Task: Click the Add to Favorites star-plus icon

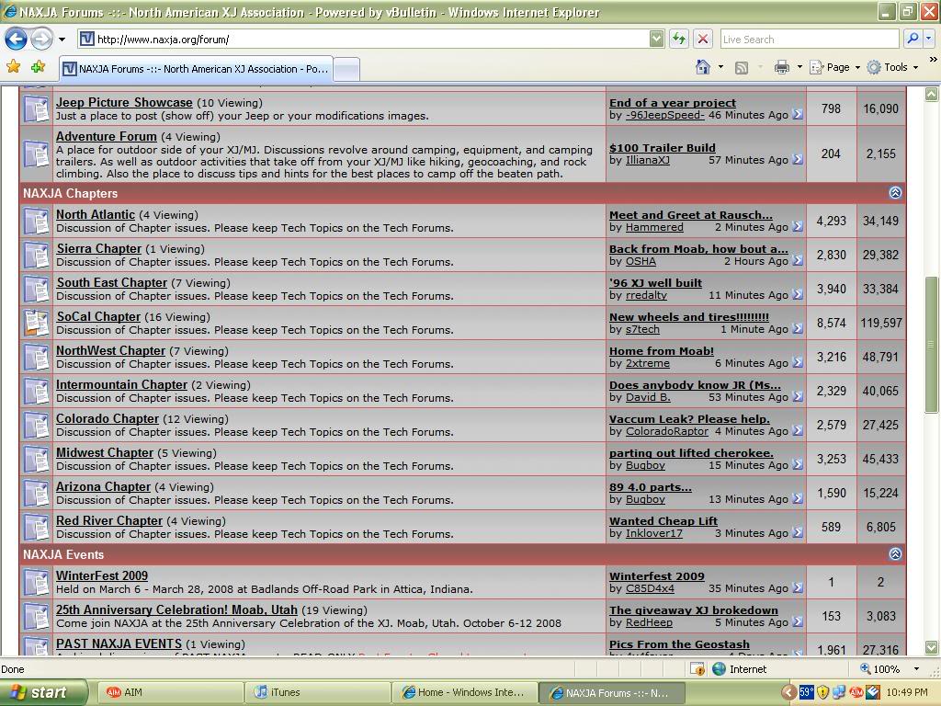Action: pos(39,67)
